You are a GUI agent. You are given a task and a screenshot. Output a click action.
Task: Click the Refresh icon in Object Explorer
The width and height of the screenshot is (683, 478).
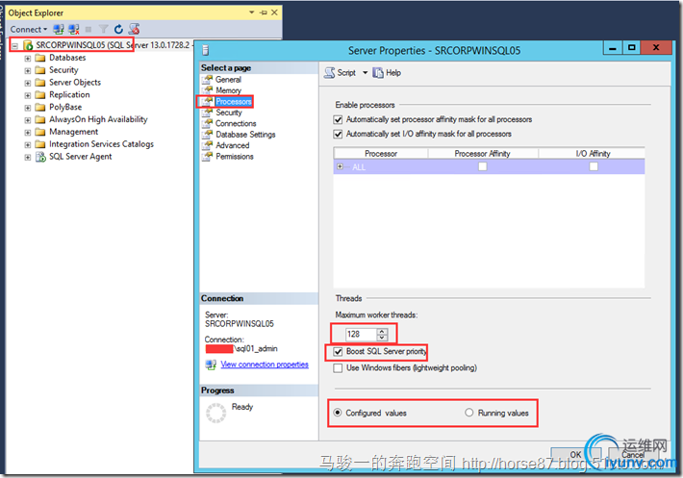click(118, 29)
